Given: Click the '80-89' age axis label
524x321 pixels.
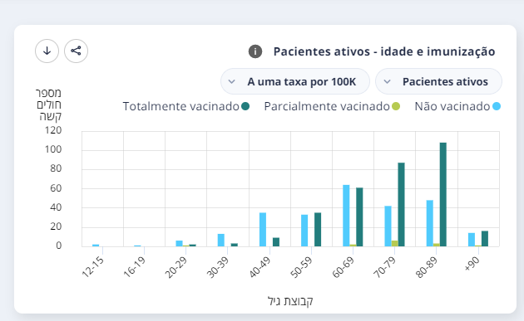Looking at the screenshot, I should [x=426, y=267].
